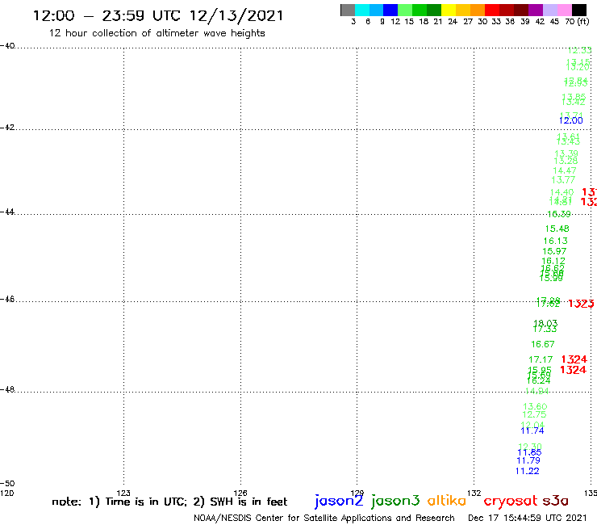This screenshot has height=525, width=597.
Task: Click the jason2 satellite label
Action: click(x=339, y=501)
